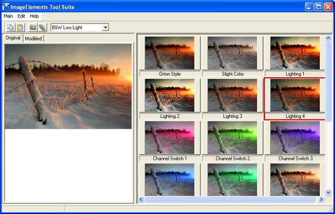Click the horizontal scrollbar thumb
335x214 pixels.
[230, 200]
